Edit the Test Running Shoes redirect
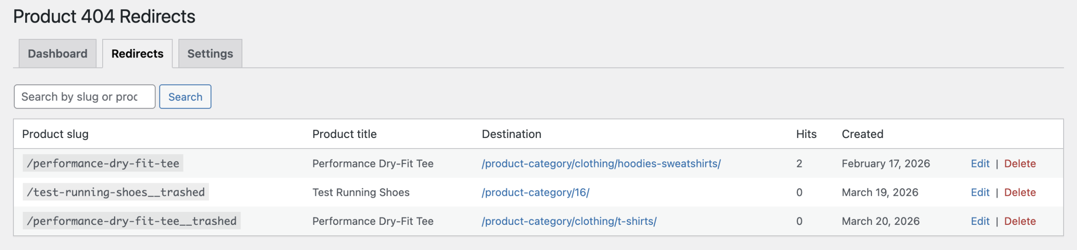Viewport: 1077px width, 250px height. (x=980, y=193)
